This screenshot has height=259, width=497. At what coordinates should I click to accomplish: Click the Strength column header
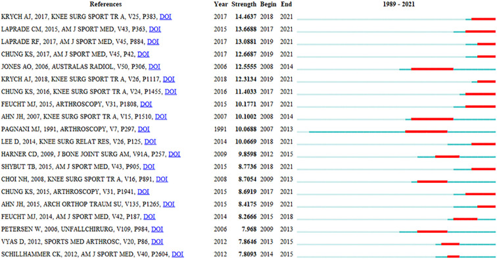click(244, 5)
